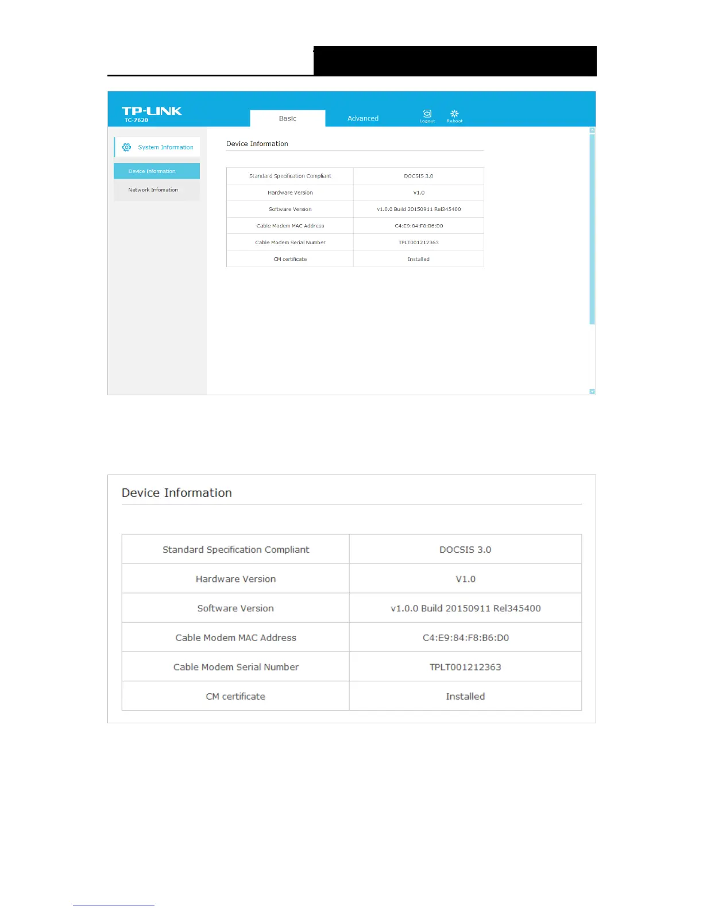
Task: Click Standard Specification Compliant label in the enlarged table
Action: tap(235, 550)
